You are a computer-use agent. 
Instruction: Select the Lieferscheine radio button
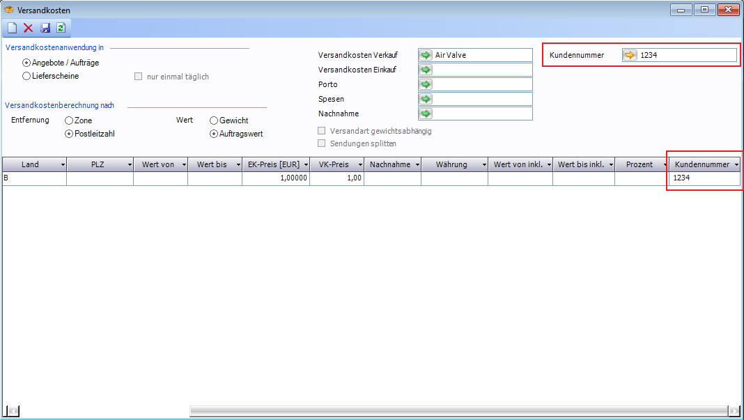(26, 76)
